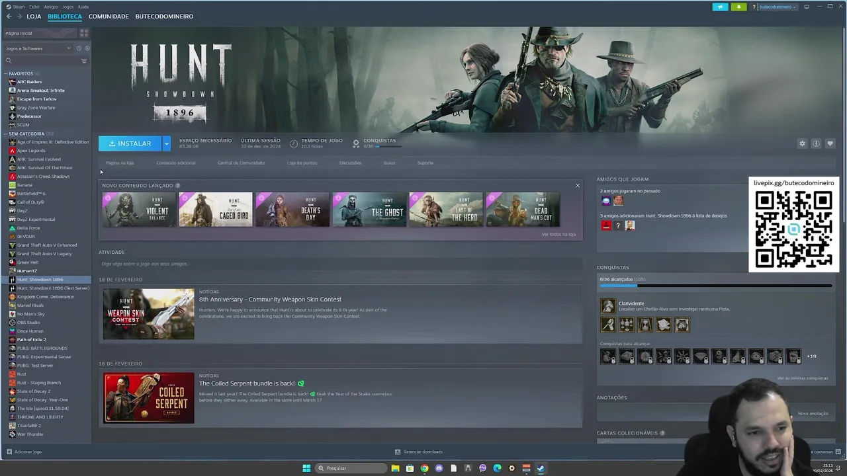
Task: Open Violent Balance DLC thumbnail
Action: coord(139,210)
